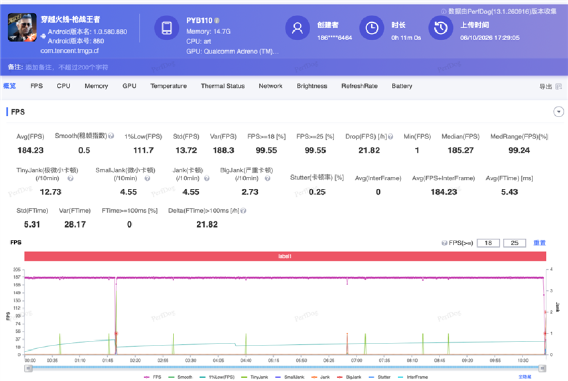Image resolution: width=568 pixels, height=381 pixels.
Task: Open the Memory tab
Action: pos(96,86)
